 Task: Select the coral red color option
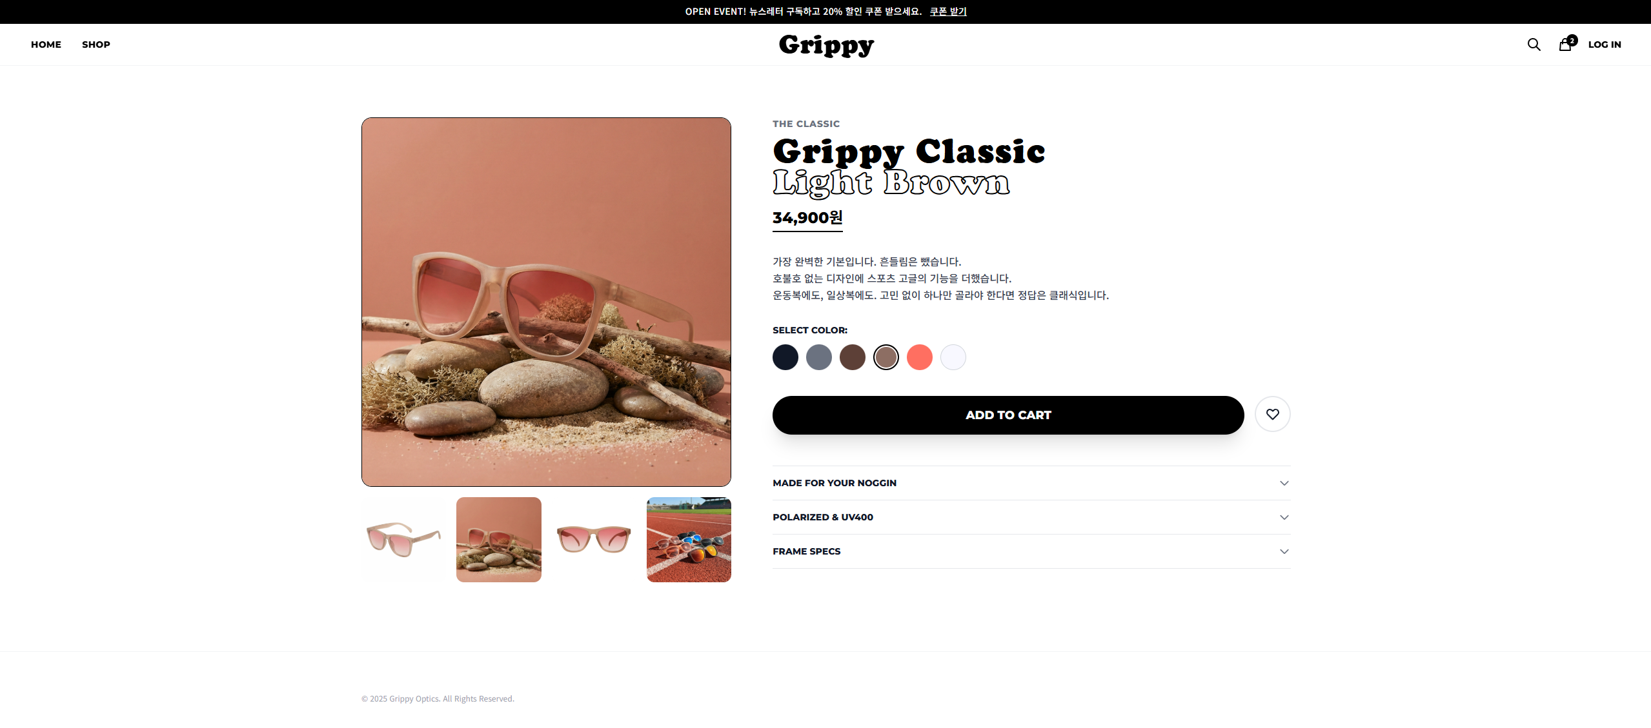tap(919, 357)
